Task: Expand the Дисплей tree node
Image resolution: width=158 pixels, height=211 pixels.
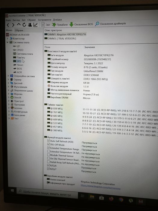Action: 8,83
